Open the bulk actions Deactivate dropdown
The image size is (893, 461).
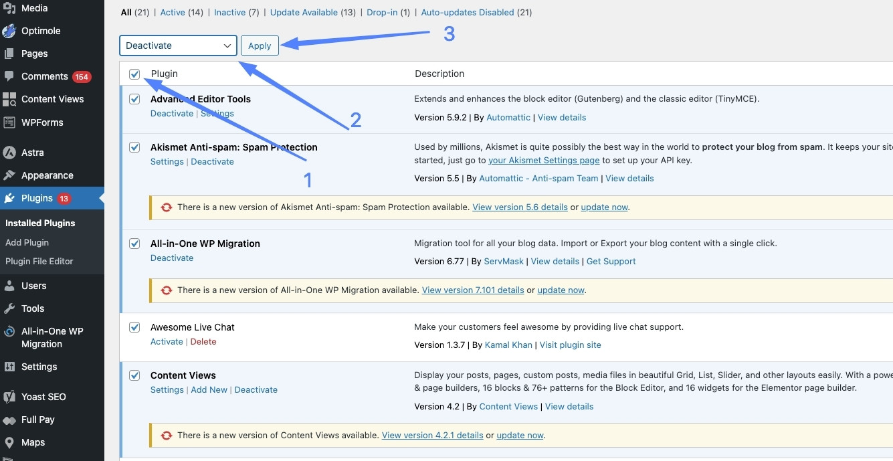click(178, 45)
